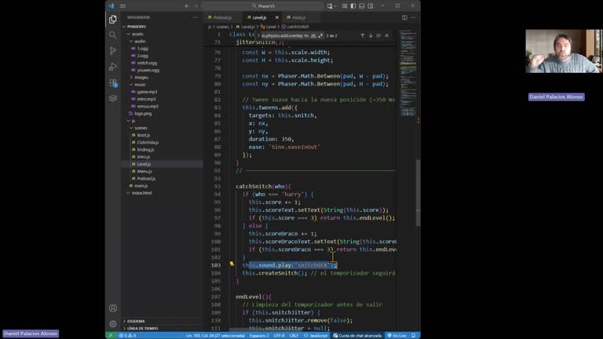Switch to the main.js tab
Image resolution: width=603 pixels, height=339 pixels.
299,17
